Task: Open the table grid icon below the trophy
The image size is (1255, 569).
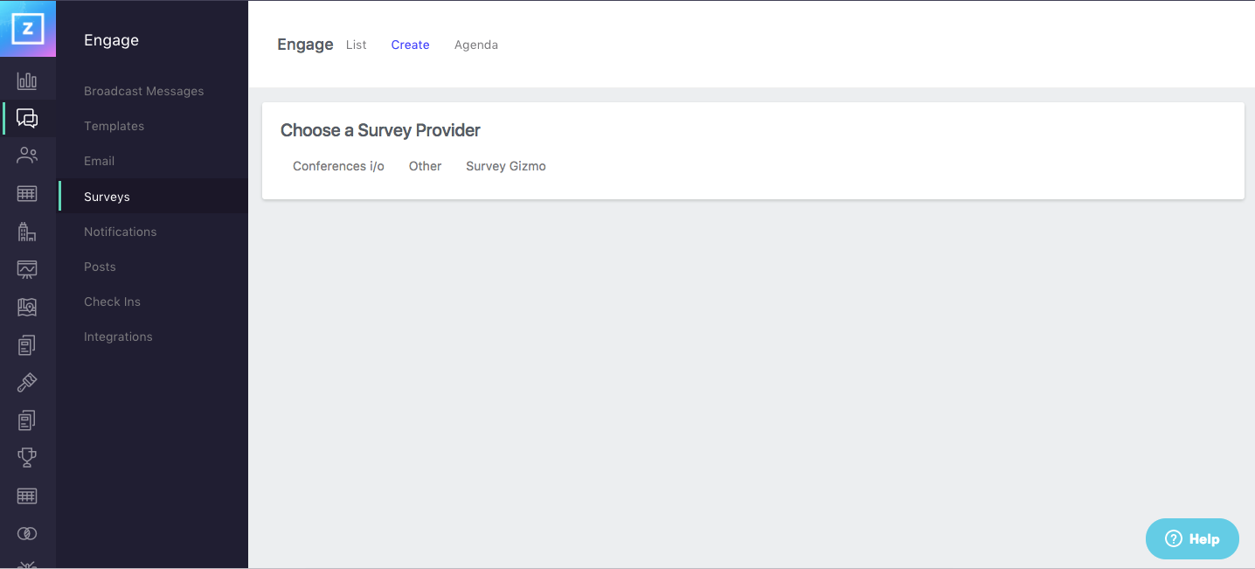Action: pyautogui.click(x=27, y=496)
